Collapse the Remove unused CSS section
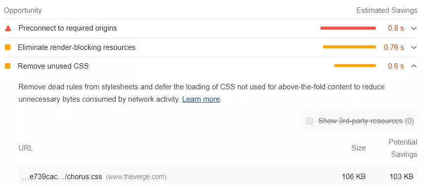The image size is (424, 185). pyautogui.click(x=414, y=66)
